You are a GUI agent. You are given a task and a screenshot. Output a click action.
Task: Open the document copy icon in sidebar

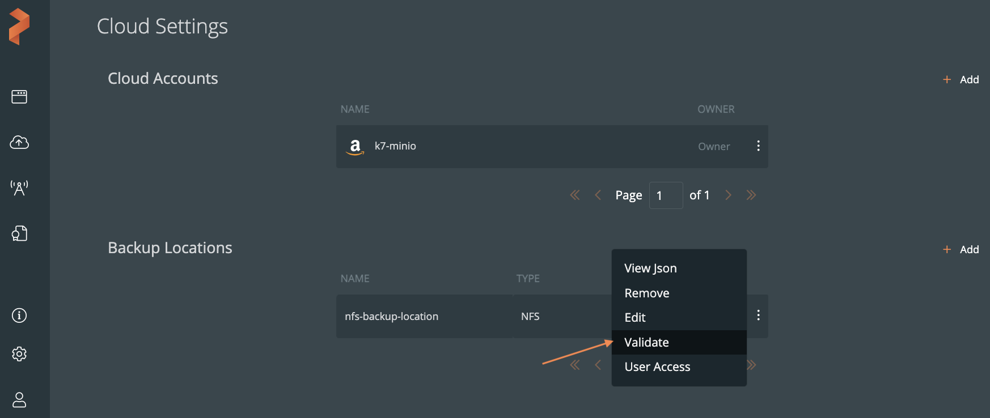tap(19, 233)
